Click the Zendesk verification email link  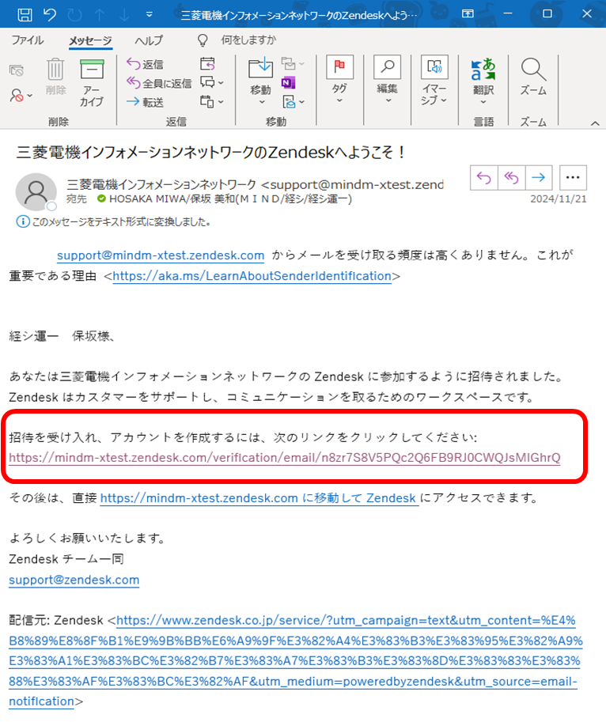285,458
